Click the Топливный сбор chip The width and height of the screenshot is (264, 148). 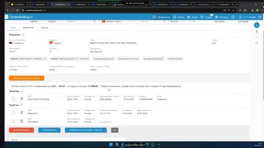click(x=175, y=59)
